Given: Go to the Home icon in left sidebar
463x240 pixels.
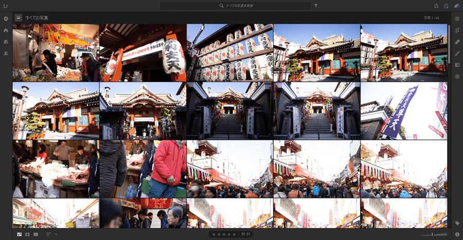Looking at the screenshot, I should click(6, 30).
